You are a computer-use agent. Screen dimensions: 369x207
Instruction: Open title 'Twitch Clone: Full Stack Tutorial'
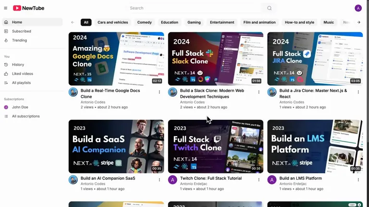click(x=211, y=178)
